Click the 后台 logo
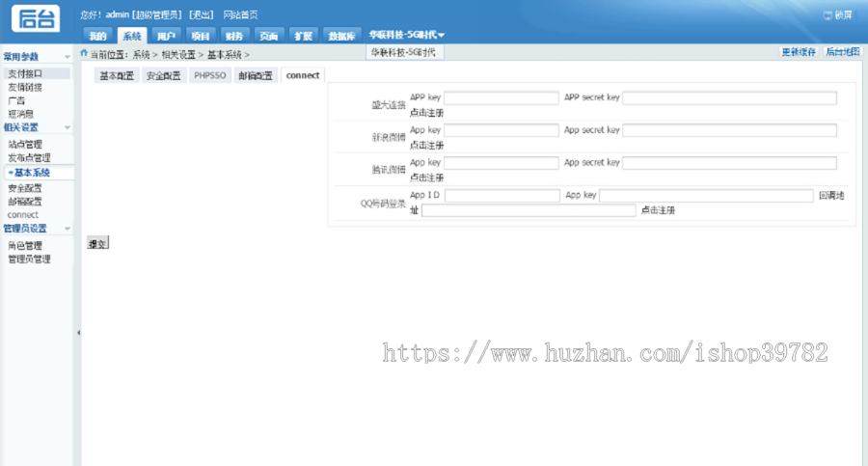868x466 pixels. [36, 19]
